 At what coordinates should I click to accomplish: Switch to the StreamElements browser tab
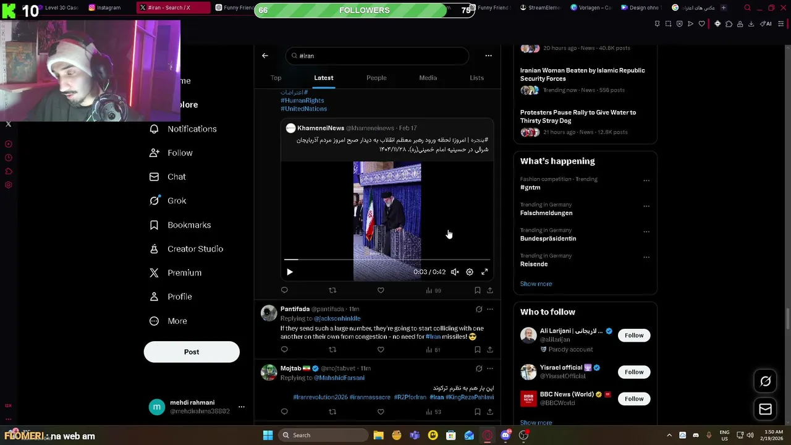pos(541,7)
